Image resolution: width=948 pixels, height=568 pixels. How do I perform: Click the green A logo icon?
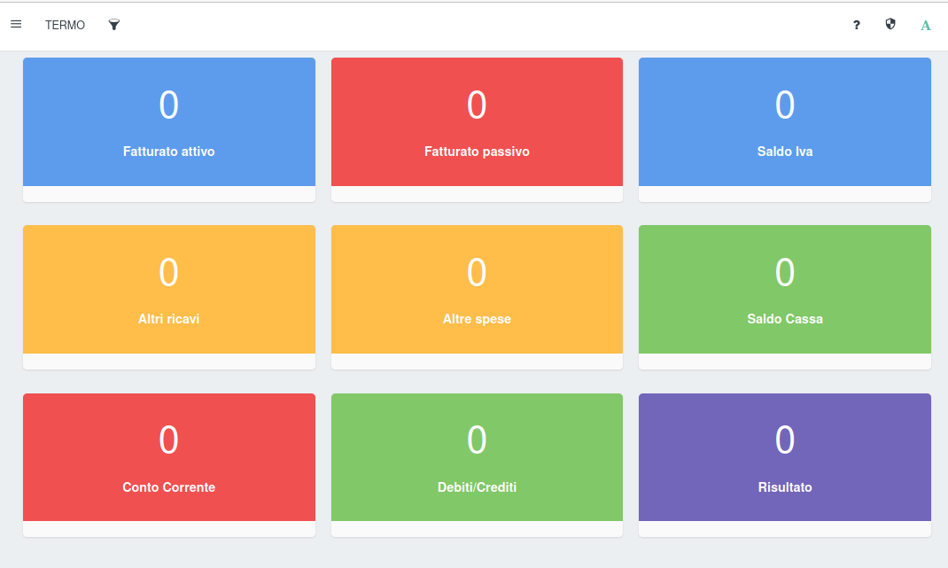926,25
